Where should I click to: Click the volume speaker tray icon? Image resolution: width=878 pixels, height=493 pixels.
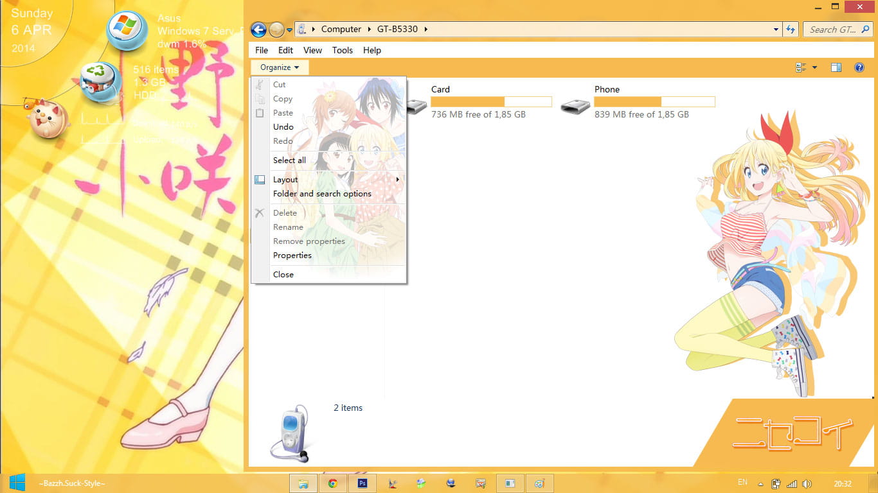click(x=807, y=483)
